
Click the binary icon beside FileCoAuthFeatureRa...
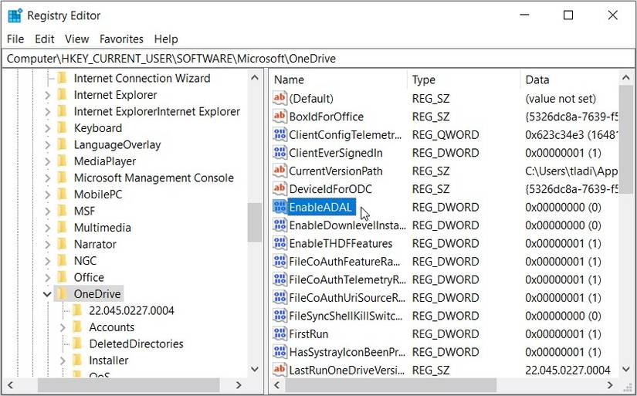(280, 261)
